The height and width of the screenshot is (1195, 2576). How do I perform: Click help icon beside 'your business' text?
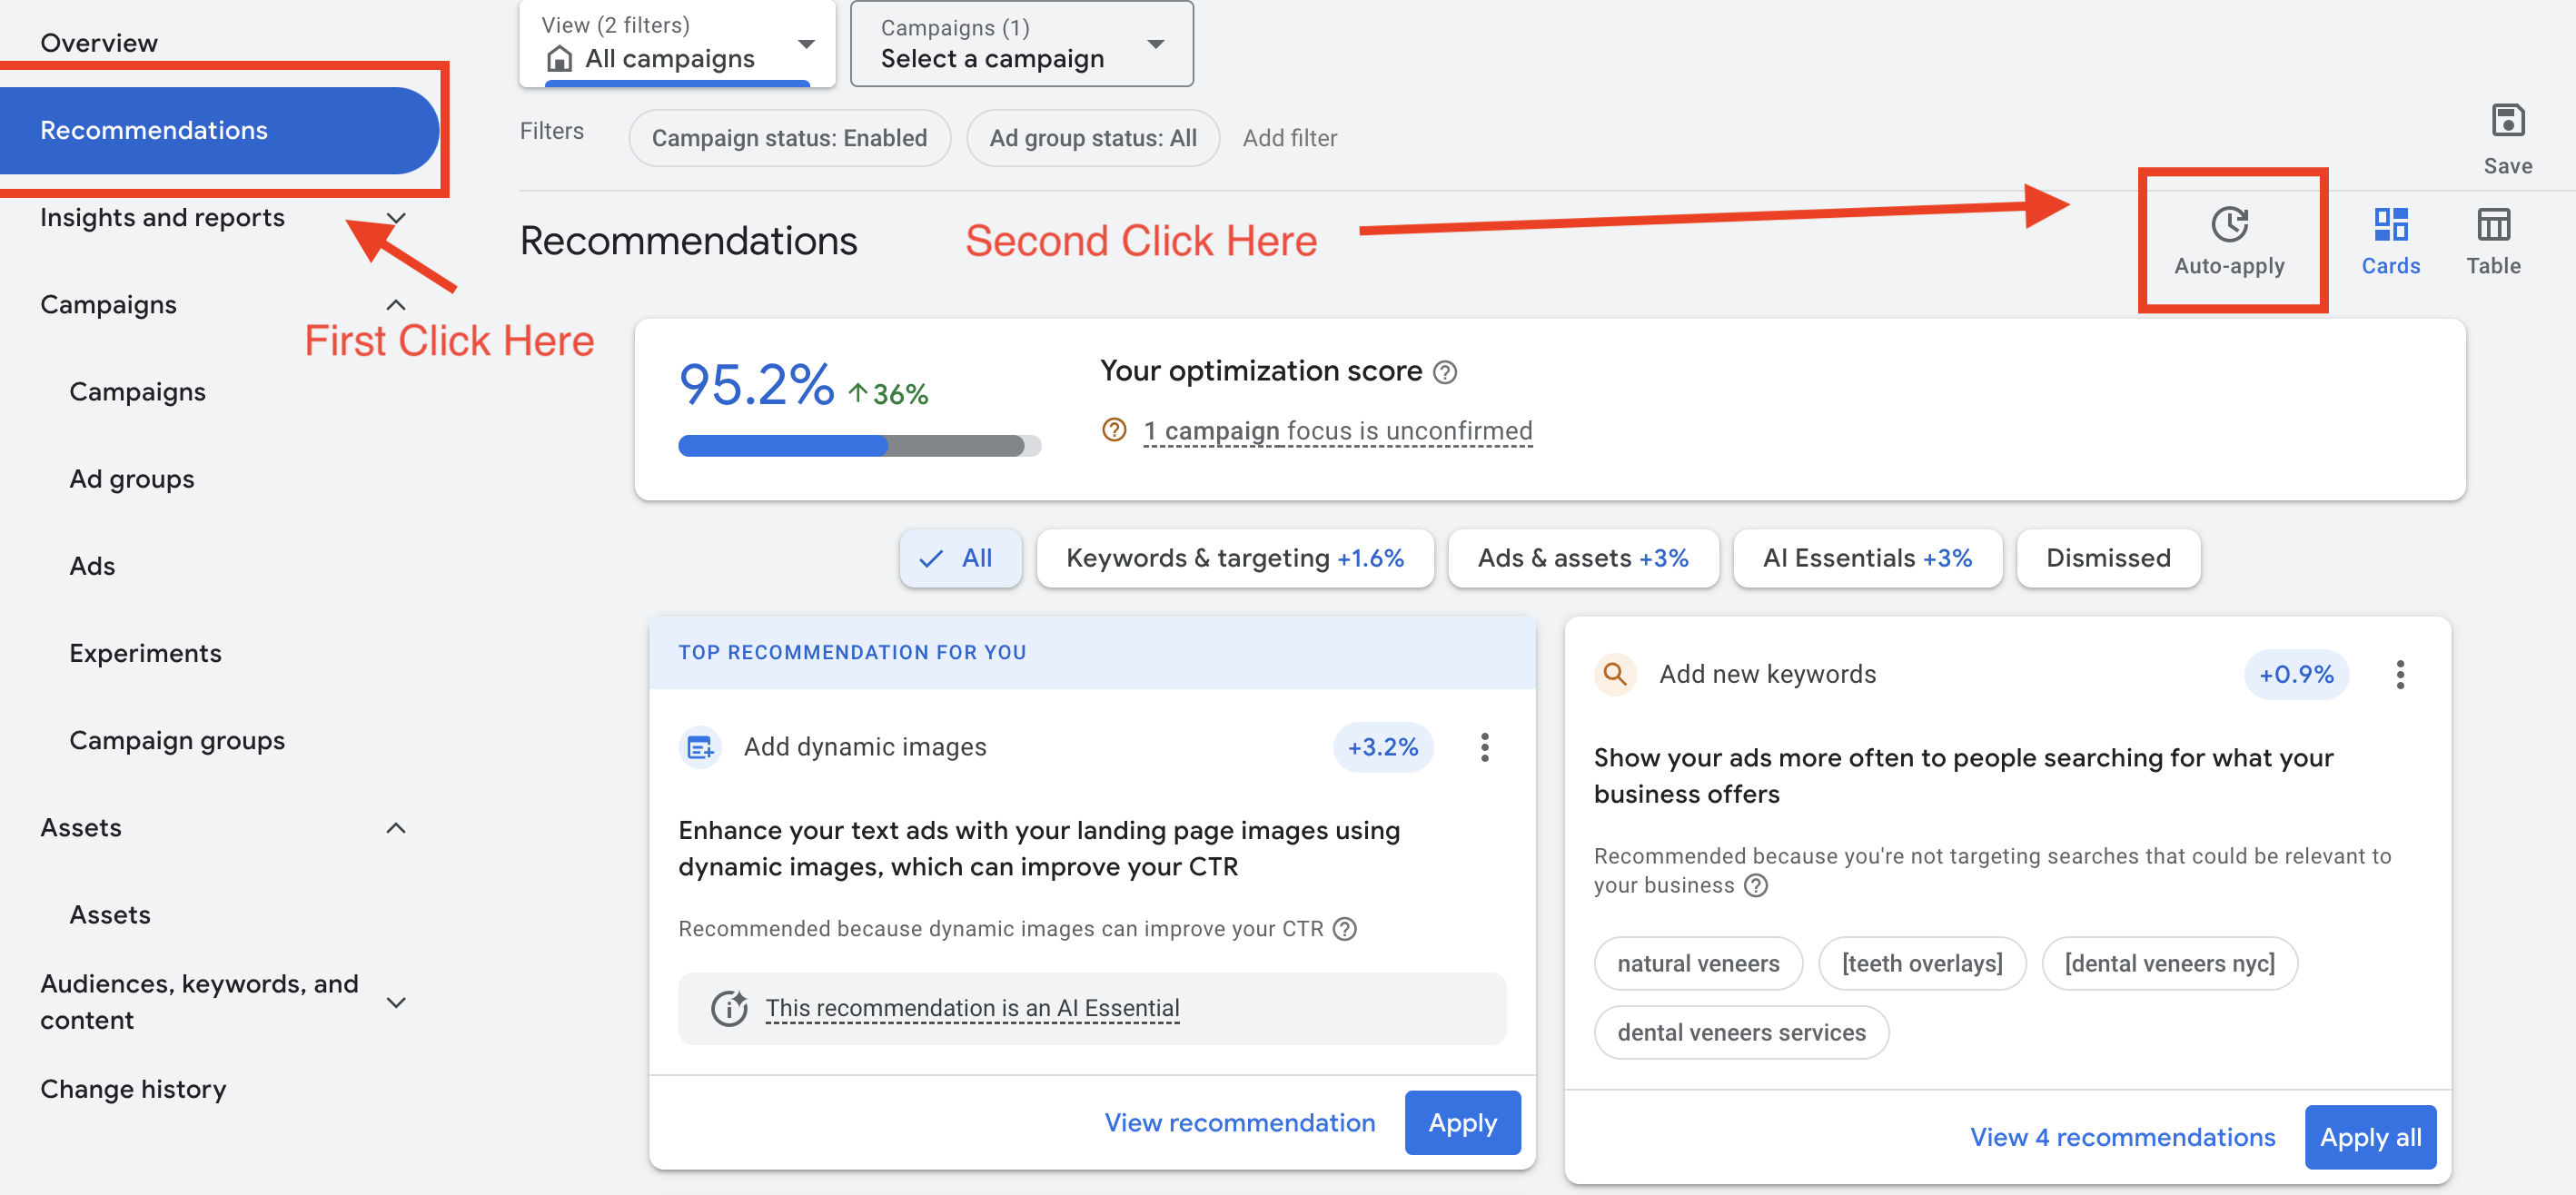coord(1755,885)
